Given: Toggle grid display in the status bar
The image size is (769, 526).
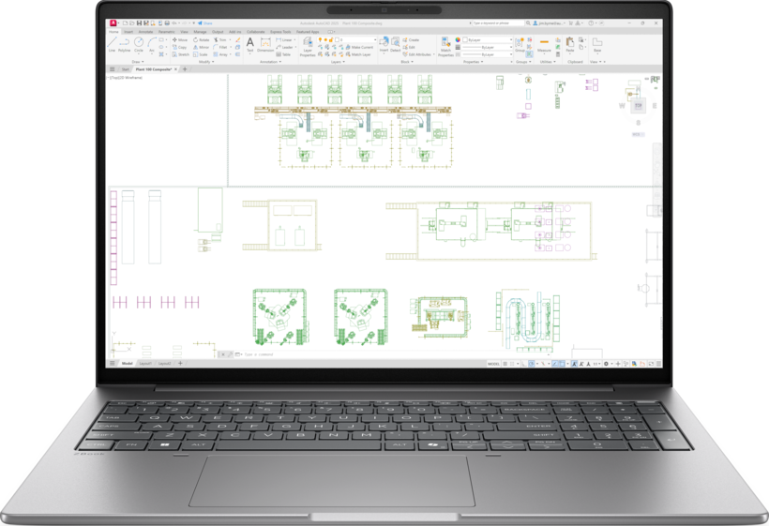Looking at the screenshot, I should (505, 364).
